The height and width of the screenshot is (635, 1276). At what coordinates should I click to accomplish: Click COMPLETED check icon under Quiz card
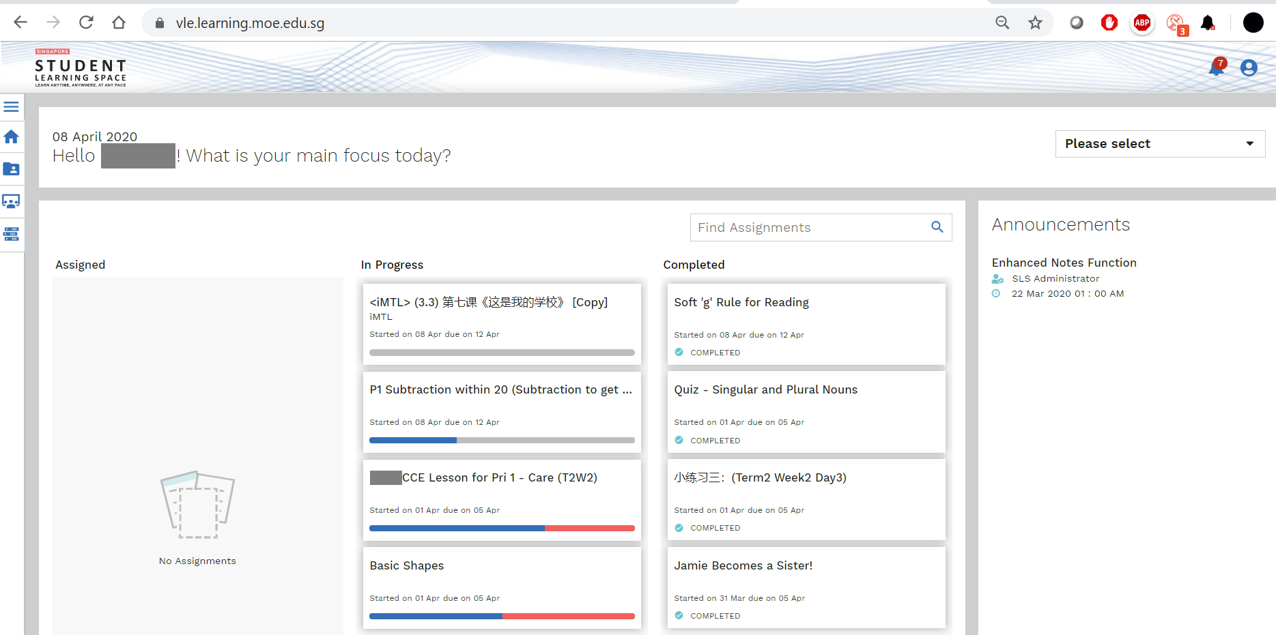[x=679, y=441]
